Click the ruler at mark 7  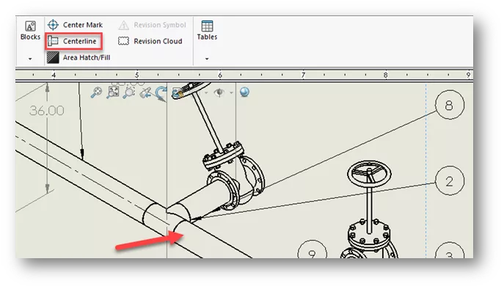pyautogui.click(x=303, y=76)
